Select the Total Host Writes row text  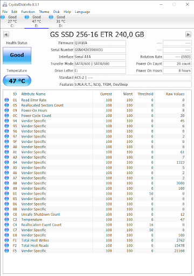[35, 240]
